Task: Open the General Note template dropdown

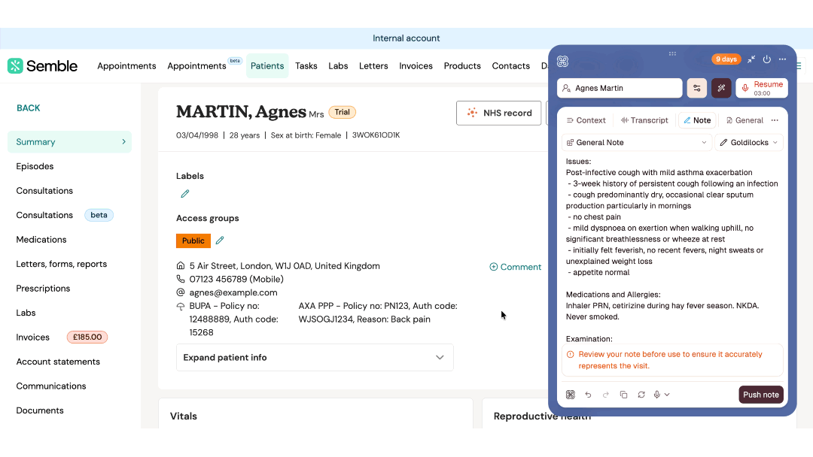Action: point(636,142)
